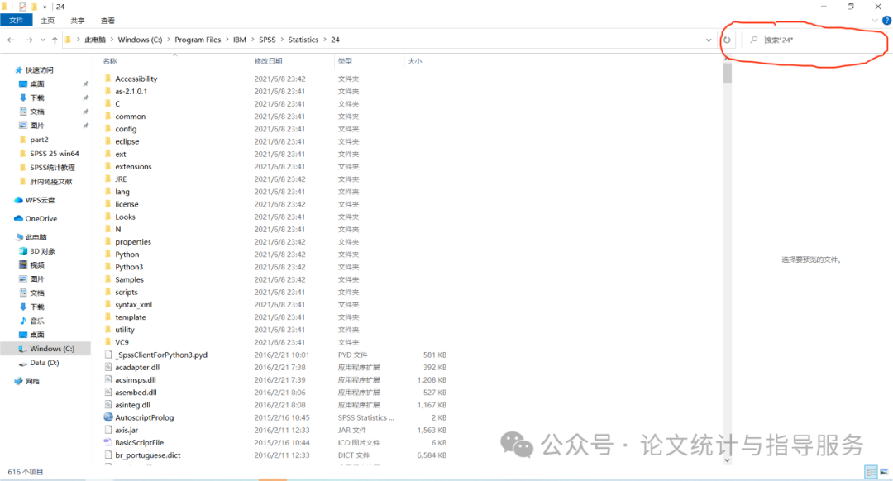Select the Accessibility folder icon
893x481 pixels.
coord(107,79)
